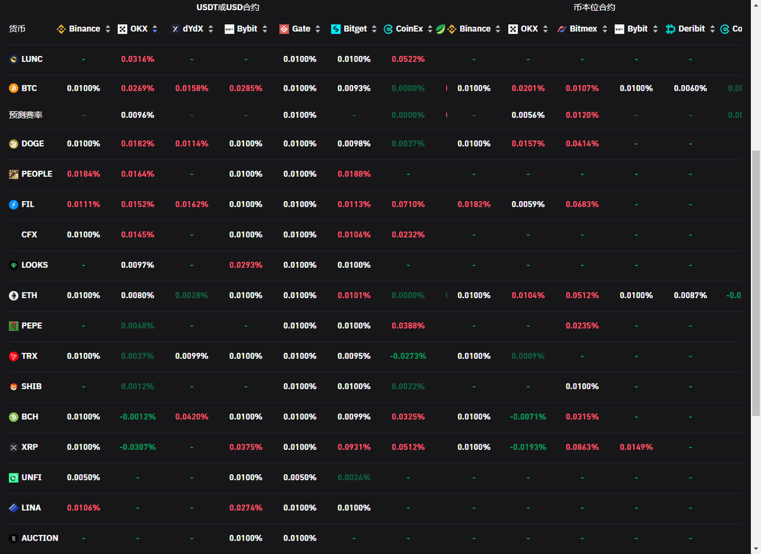The height and width of the screenshot is (554, 761).
Task: Click the PEOPLE coin icon
Action: click(x=13, y=174)
